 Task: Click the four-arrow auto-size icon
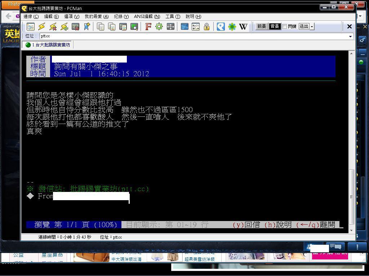pyautogui.click(x=170, y=27)
